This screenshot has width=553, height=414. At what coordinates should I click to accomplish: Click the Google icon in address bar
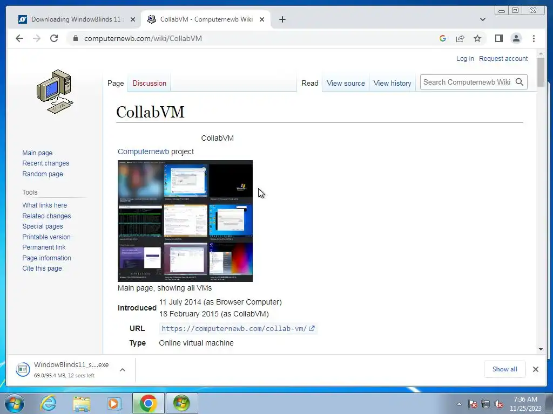tap(443, 38)
